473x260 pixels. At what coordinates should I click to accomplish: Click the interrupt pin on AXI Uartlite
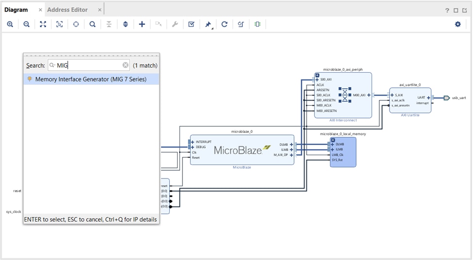pyautogui.click(x=423, y=103)
